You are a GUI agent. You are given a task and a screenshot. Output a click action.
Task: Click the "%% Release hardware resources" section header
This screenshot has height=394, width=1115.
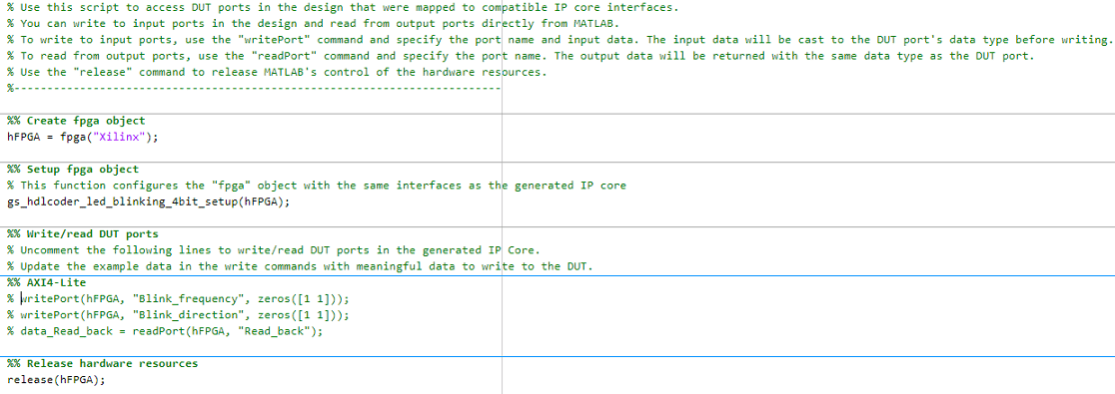(102, 363)
